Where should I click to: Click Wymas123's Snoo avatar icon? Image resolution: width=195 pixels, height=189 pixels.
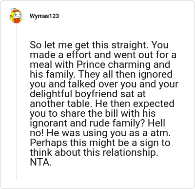click(16, 16)
